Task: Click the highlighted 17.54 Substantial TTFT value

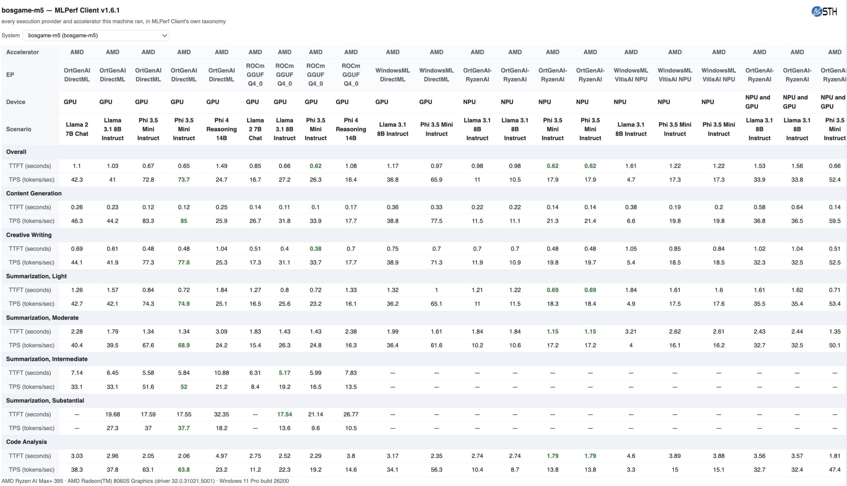Action: click(284, 414)
